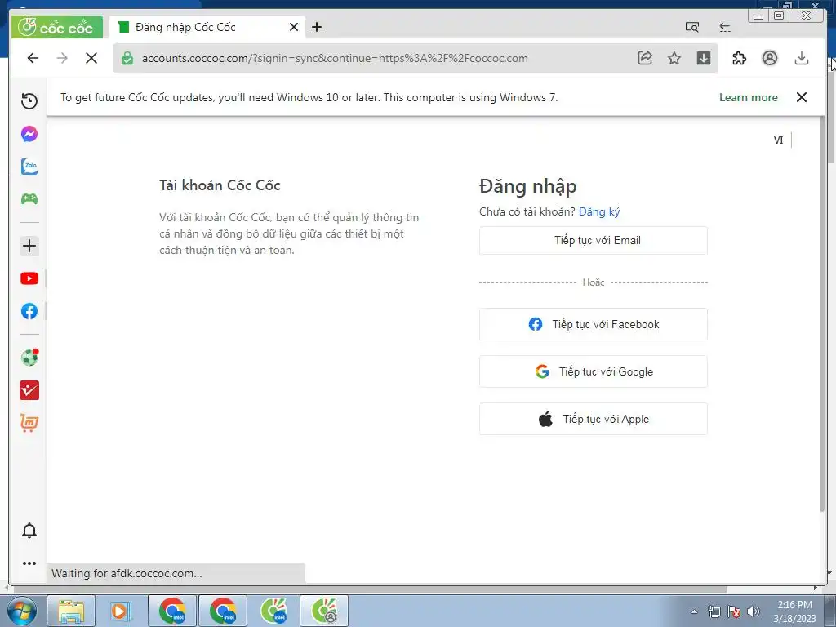Screen dimensions: 836x627
Task: Open the football sidebar icon
Action: 29,358
